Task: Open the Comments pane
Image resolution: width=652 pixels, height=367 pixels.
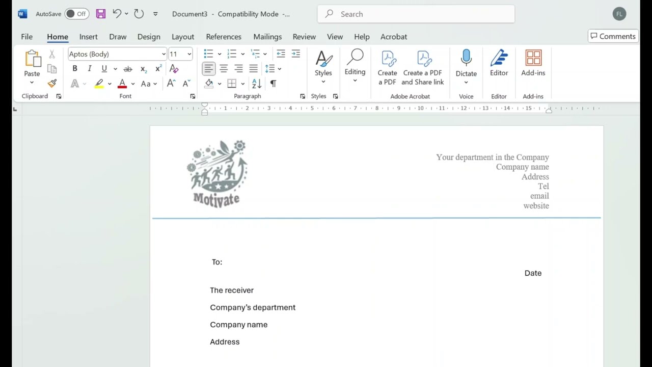Action: click(613, 36)
